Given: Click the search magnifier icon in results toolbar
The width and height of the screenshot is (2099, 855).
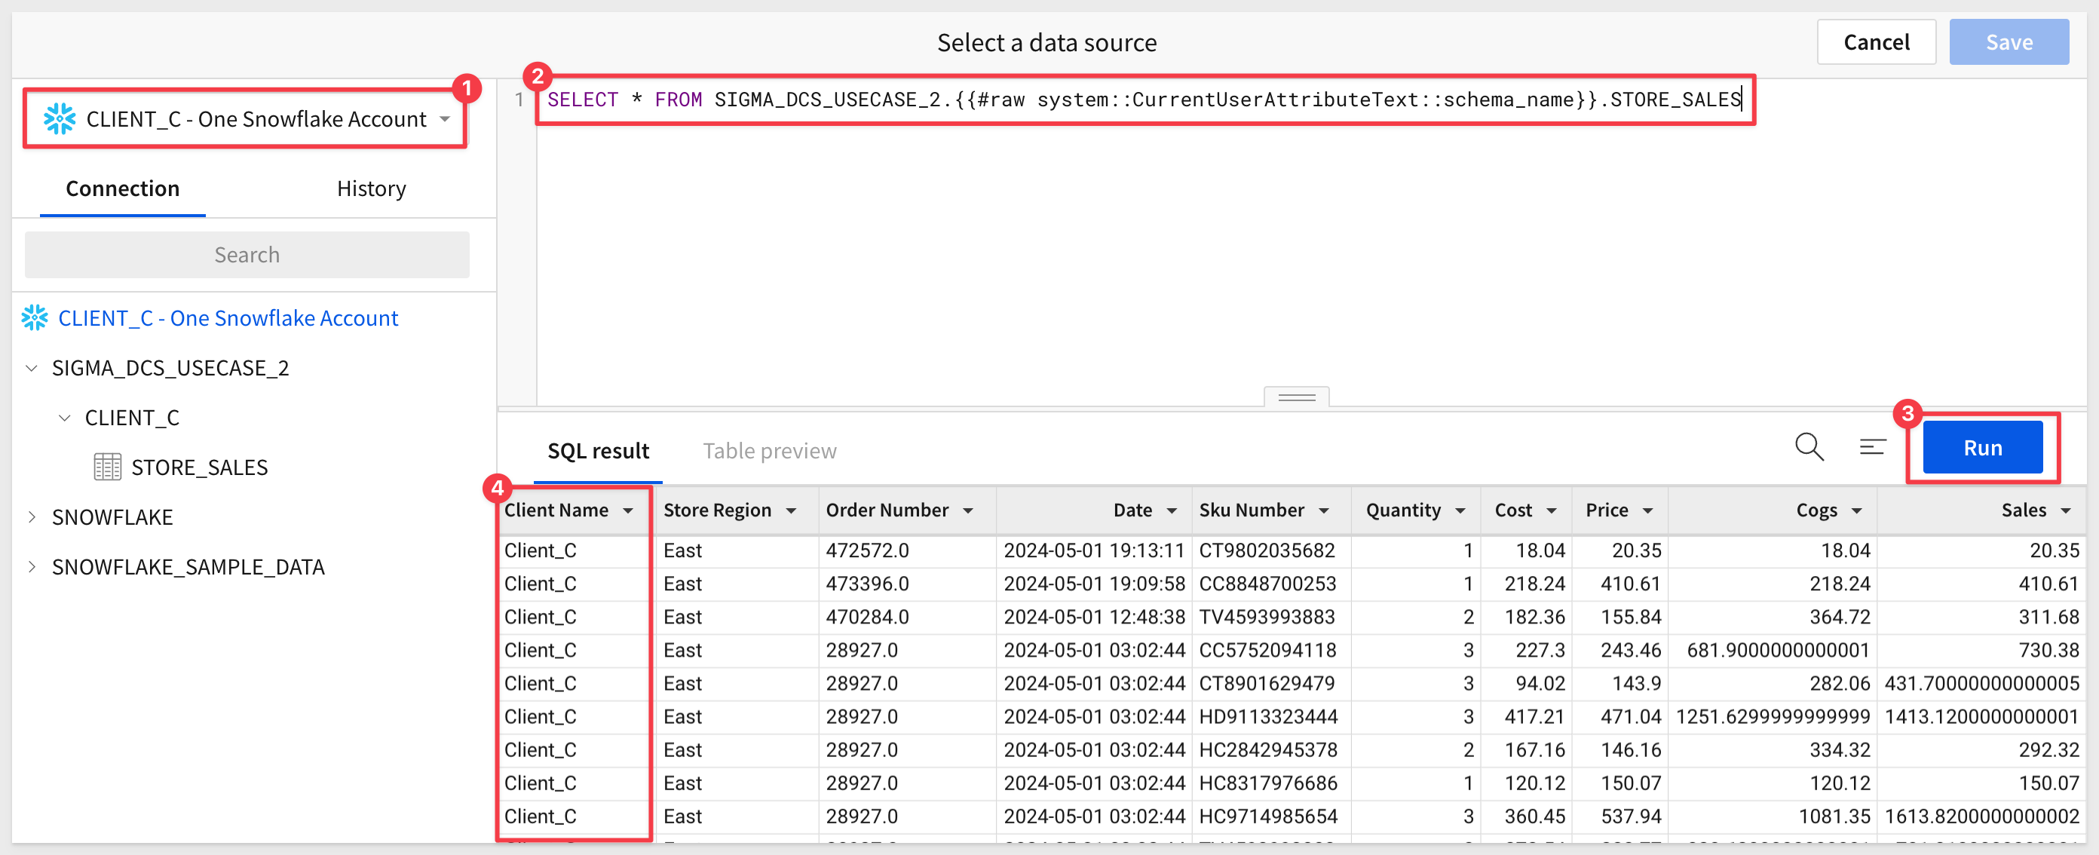Looking at the screenshot, I should point(1809,446).
